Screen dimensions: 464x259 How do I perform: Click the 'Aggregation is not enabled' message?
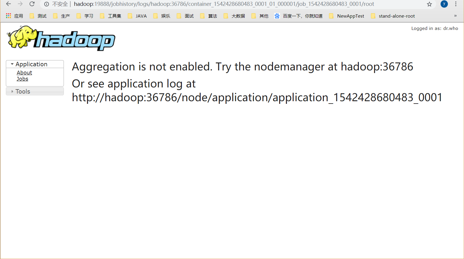pyautogui.click(x=243, y=67)
